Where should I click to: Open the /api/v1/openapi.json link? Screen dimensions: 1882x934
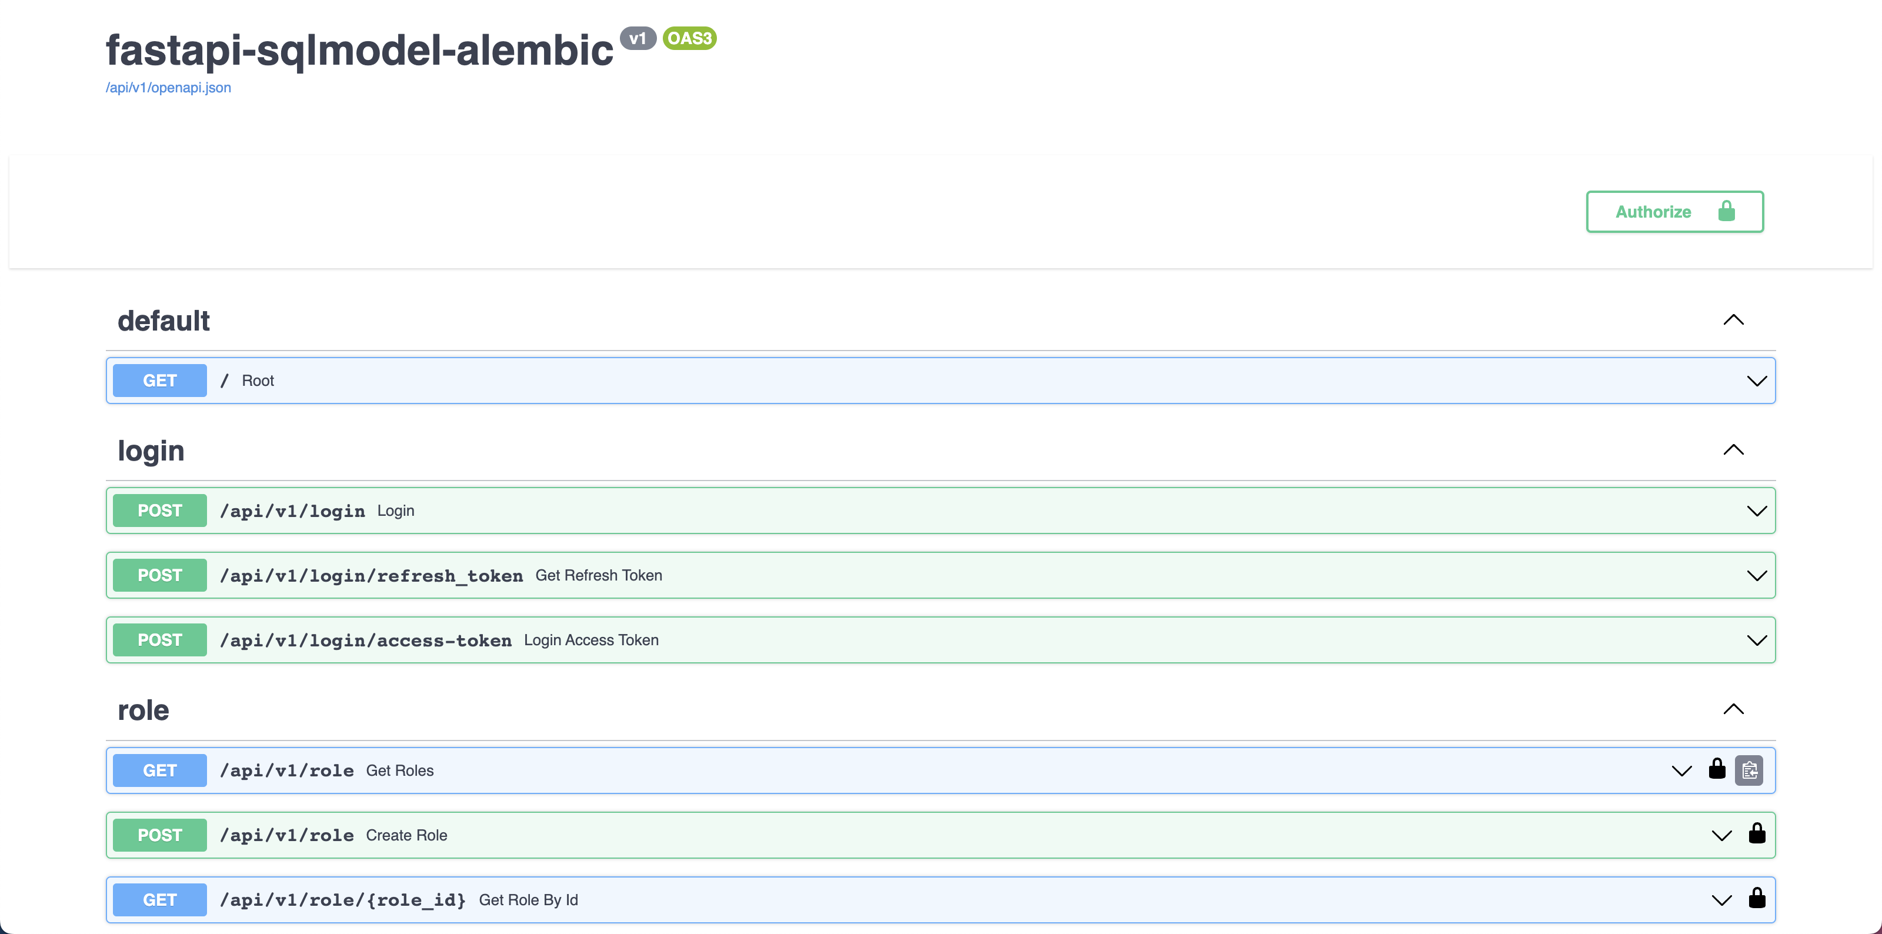(x=168, y=88)
